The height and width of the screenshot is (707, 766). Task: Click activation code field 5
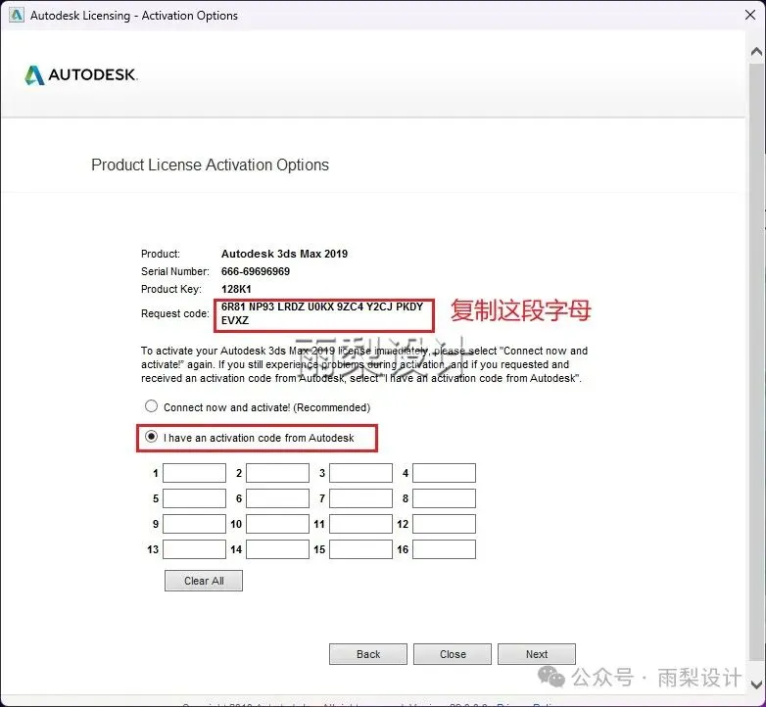(194, 498)
